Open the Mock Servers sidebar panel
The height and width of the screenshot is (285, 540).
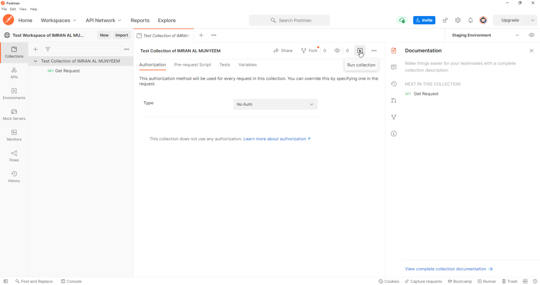coord(14,115)
